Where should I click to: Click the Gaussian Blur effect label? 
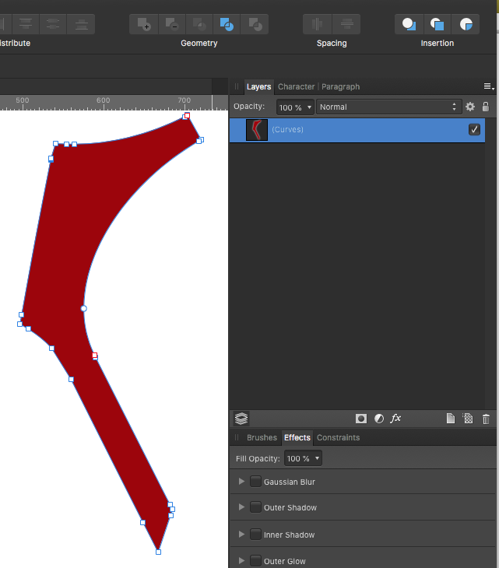tap(289, 482)
